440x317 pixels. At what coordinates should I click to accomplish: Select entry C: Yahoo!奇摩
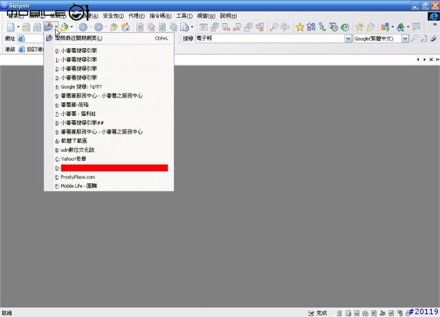pyautogui.click(x=109, y=158)
